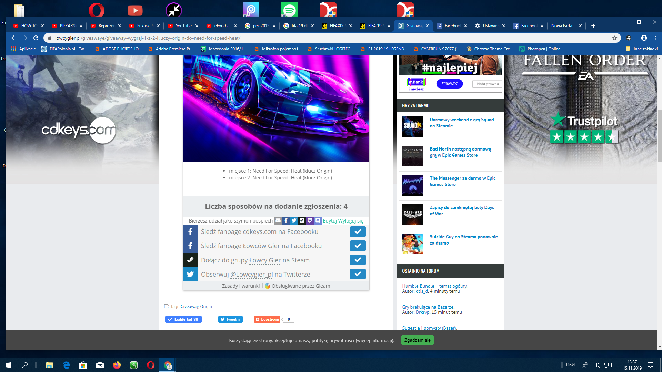Switch to the pes 2013 Google tab

pos(260,26)
